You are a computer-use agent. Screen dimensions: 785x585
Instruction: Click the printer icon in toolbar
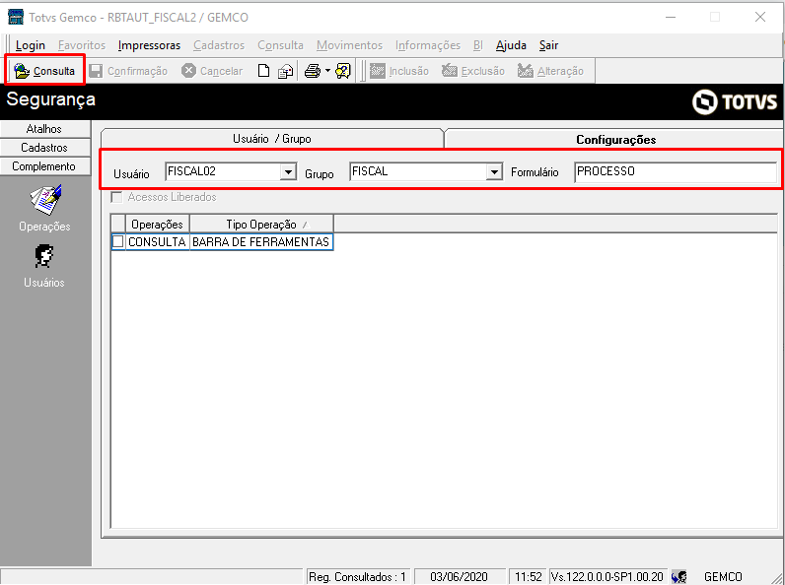coord(313,71)
